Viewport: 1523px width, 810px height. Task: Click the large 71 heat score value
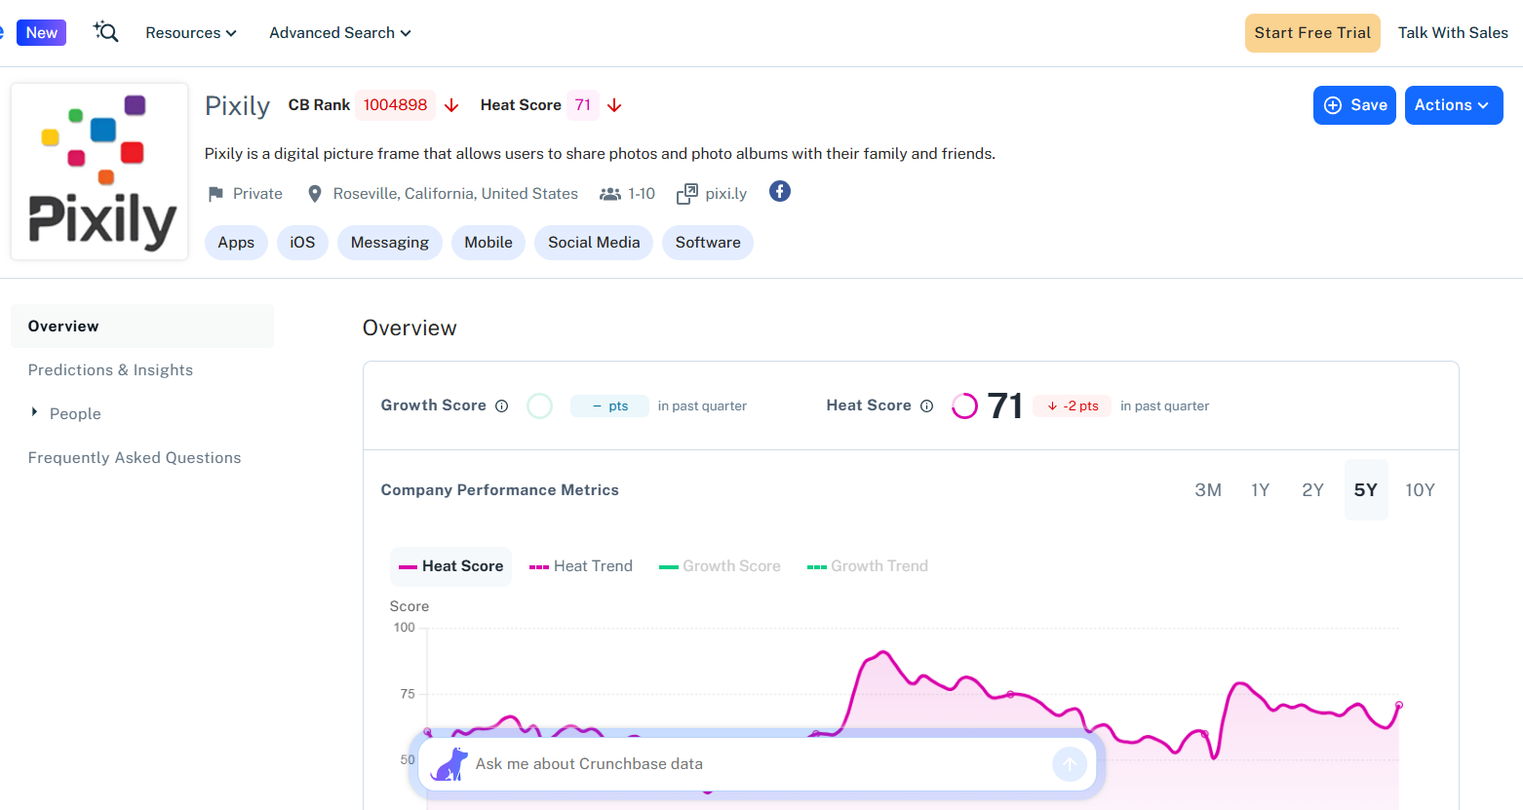pos(1004,406)
